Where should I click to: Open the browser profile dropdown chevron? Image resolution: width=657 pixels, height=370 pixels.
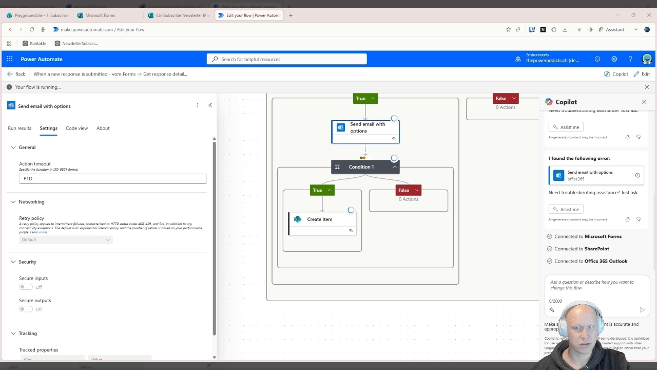pyautogui.click(x=636, y=29)
